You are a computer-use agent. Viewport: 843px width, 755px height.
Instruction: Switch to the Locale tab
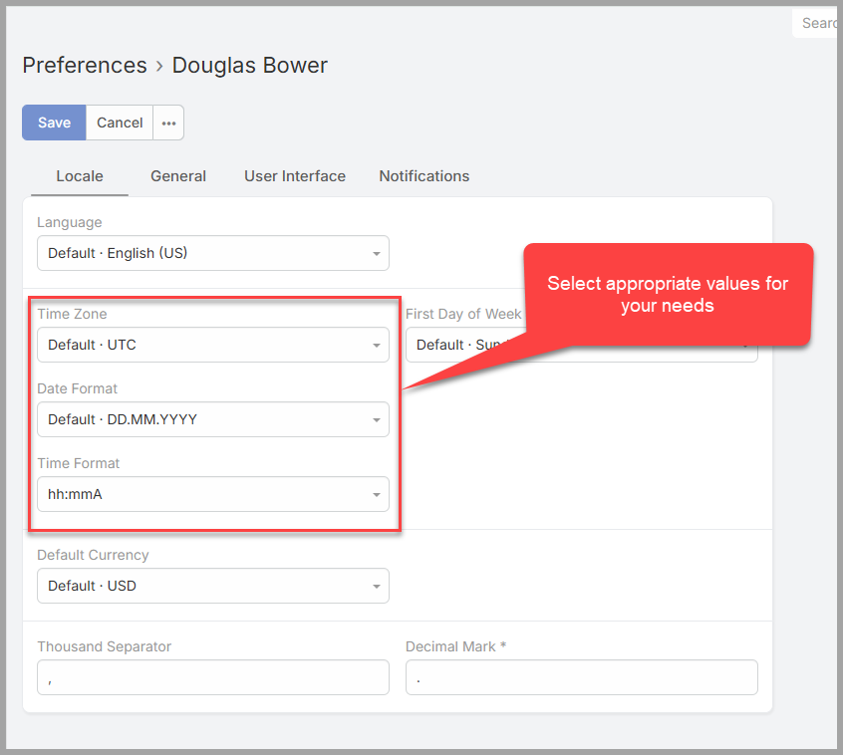(80, 176)
